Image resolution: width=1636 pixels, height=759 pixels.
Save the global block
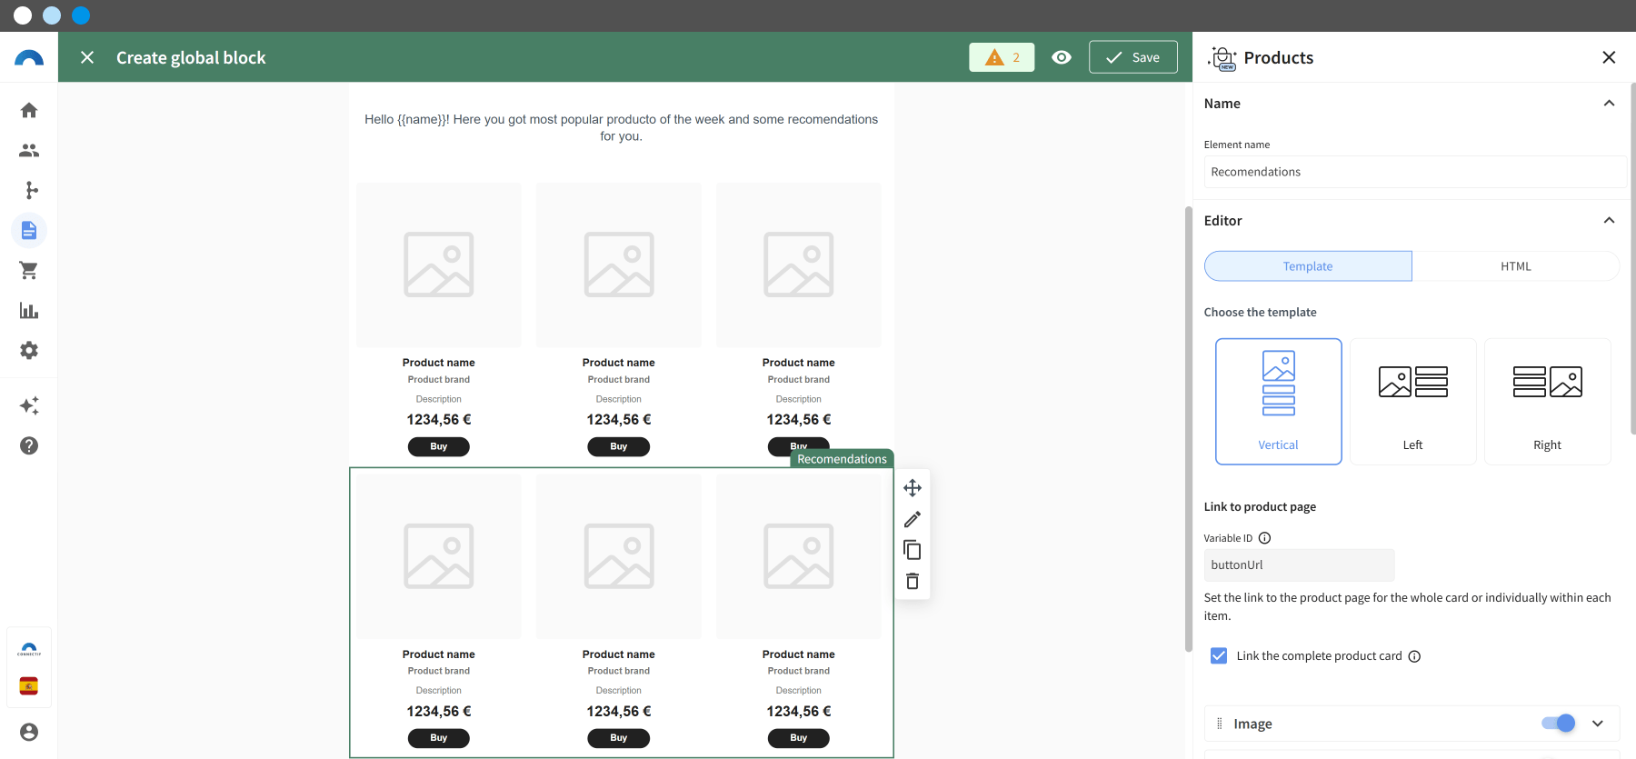tap(1133, 57)
